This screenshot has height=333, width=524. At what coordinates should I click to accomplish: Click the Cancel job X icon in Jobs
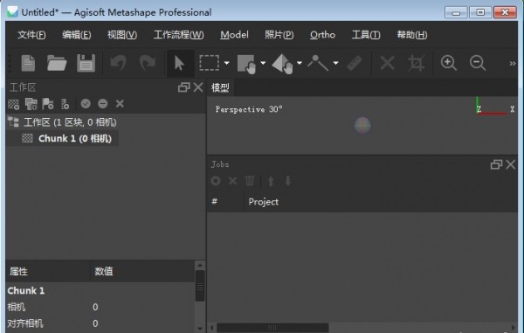(232, 181)
